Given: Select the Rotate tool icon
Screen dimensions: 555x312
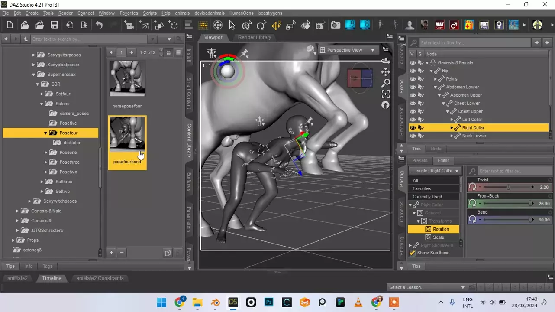Looking at the screenshot, I should (x=261, y=25).
